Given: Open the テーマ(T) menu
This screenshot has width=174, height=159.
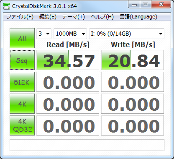Looking at the screenshot, I should point(73,17).
